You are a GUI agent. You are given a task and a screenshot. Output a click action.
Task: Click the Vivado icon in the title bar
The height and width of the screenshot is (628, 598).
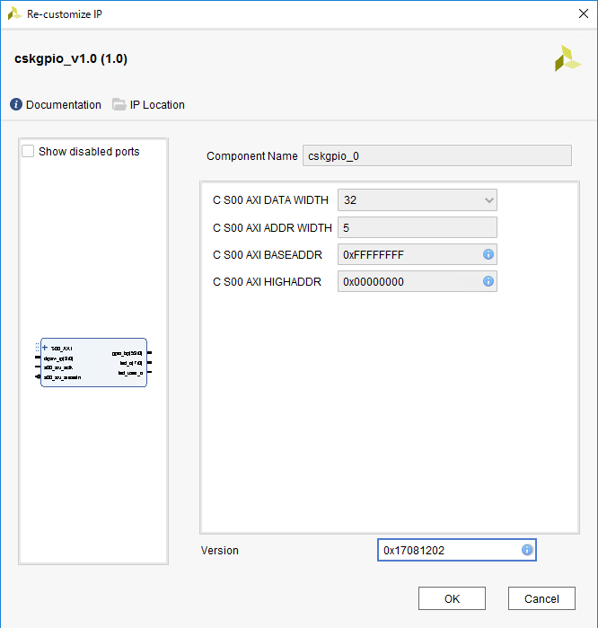(x=13, y=13)
